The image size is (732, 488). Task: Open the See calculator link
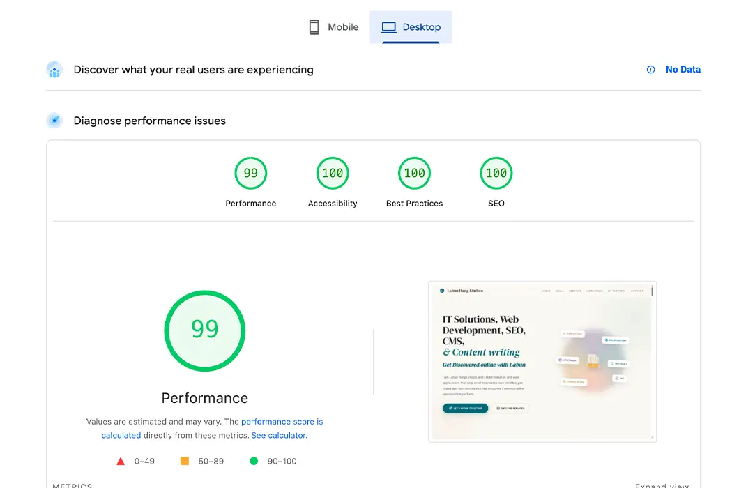pos(278,435)
